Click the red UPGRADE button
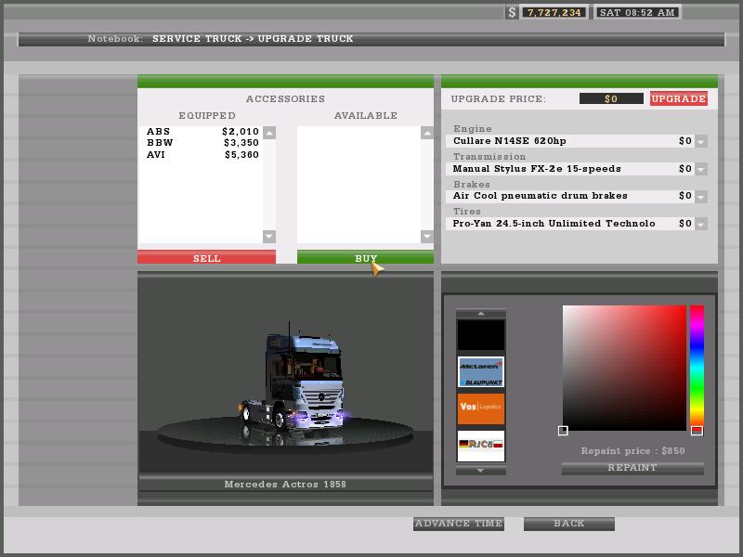This screenshot has width=743, height=557. point(678,98)
